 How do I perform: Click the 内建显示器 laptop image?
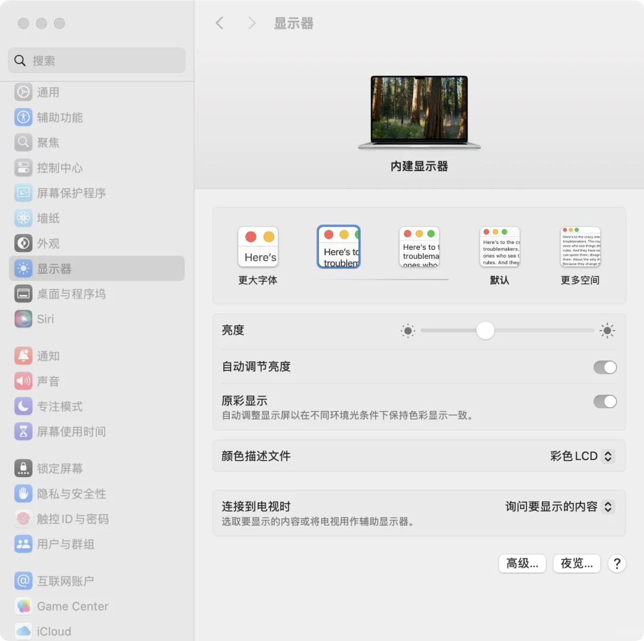coord(419,112)
